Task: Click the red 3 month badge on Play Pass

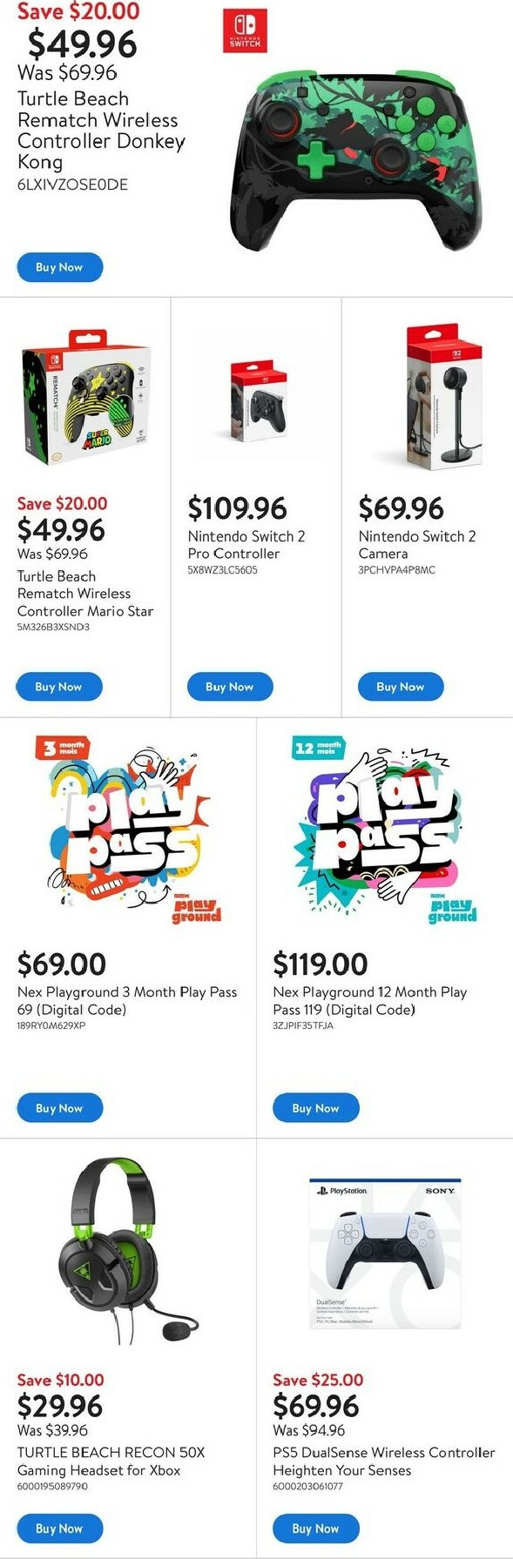Action: point(61,747)
